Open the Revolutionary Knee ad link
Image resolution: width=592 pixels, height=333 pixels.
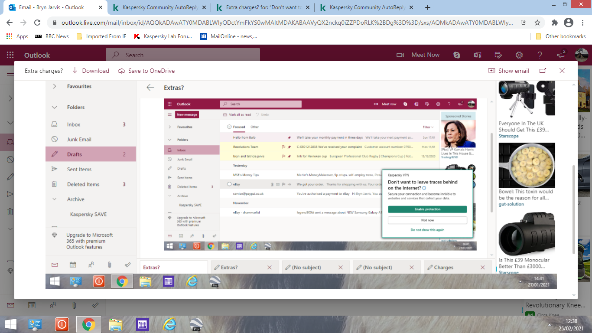(x=555, y=305)
